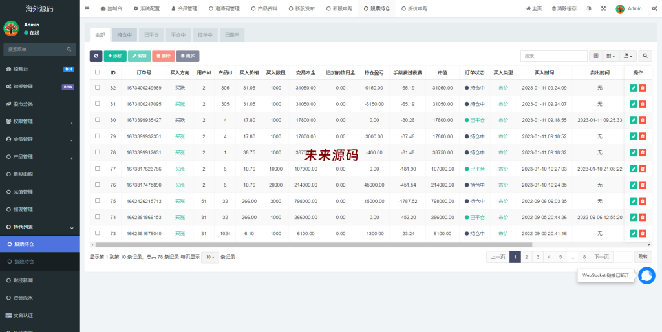Open 指数持仓 in the sidebar
This screenshot has height=332, width=662.
coord(39,262)
